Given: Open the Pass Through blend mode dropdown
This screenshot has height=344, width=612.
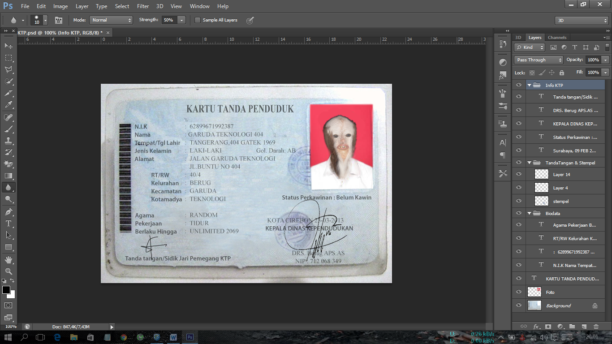Looking at the screenshot, I should (x=539, y=60).
